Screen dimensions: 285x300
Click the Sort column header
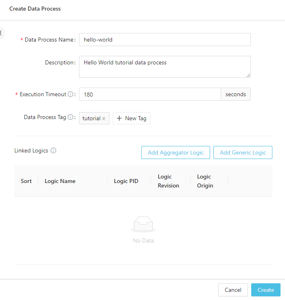coord(26,181)
